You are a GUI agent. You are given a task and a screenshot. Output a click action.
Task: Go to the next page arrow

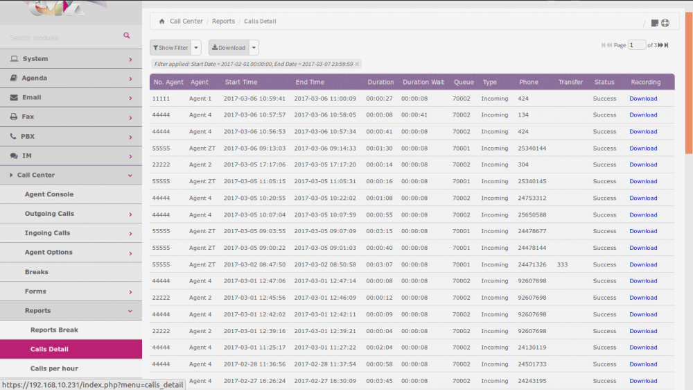[660, 45]
